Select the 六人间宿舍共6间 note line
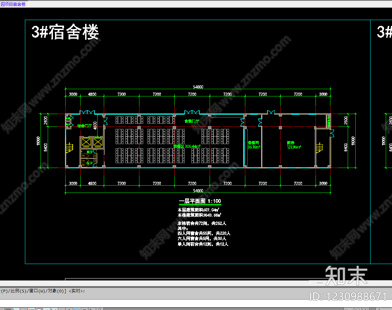Screen dimensions: 392x310 [x=202, y=238]
